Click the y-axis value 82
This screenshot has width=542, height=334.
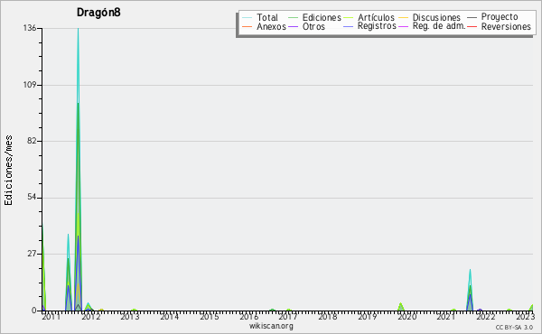point(33,141)
